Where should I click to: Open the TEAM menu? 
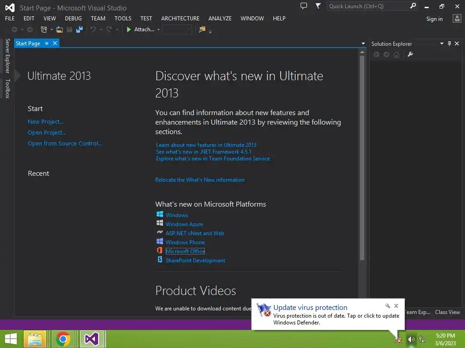pyautogui.click(x=98, y=18)
